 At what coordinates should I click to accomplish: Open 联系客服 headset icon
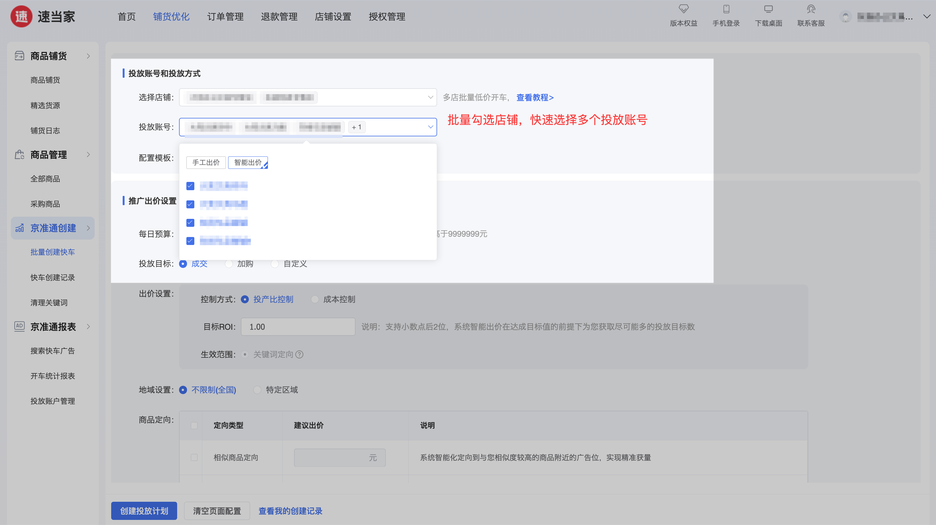(811, 9)
